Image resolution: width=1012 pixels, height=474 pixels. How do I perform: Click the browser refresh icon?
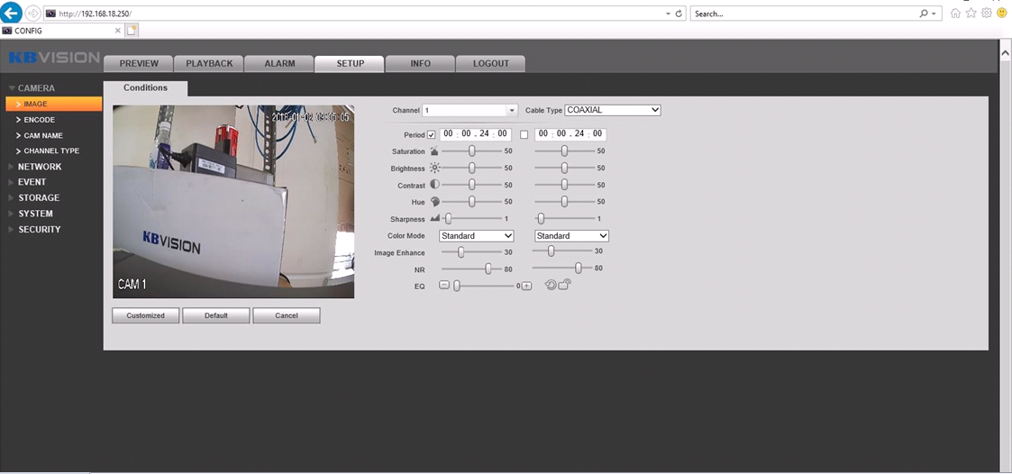tap(679, 14)
